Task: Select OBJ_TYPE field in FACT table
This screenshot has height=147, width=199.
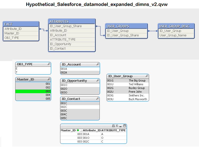Action: [x=21, y=38]
